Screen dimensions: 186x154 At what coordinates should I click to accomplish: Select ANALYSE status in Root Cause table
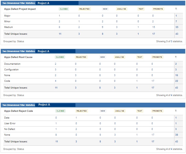point(119,57)
